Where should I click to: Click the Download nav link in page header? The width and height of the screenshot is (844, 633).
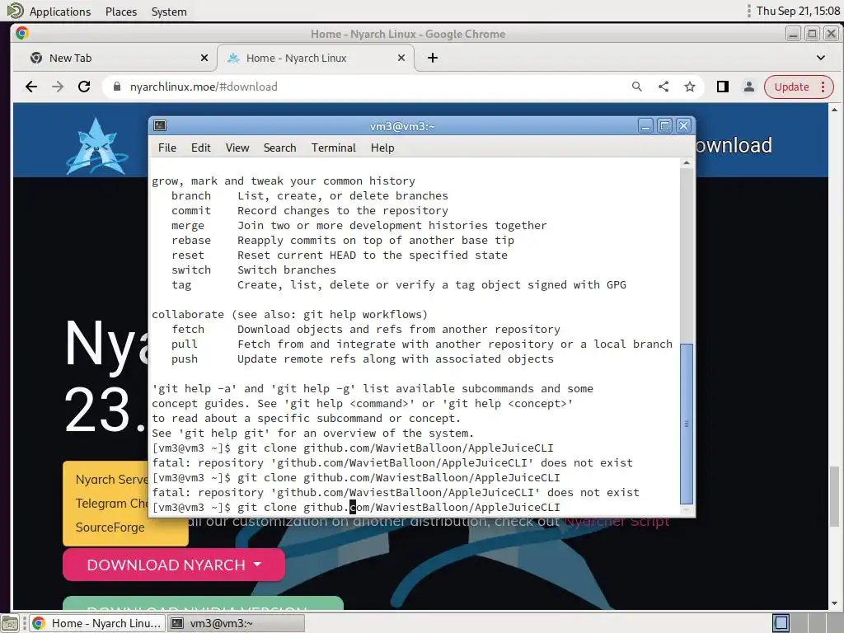pos(734,145)
